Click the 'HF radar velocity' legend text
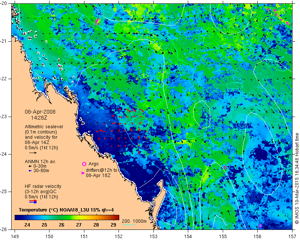Image resolution: width=300 pixels, height=240 pixels. (43, 186)
